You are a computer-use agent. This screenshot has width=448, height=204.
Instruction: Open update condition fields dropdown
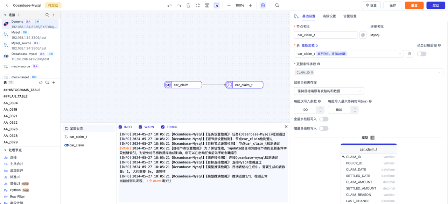pos(369,72)
